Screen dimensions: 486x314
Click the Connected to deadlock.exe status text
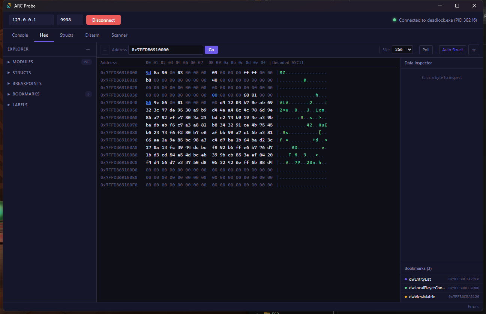tap(438, 20)
